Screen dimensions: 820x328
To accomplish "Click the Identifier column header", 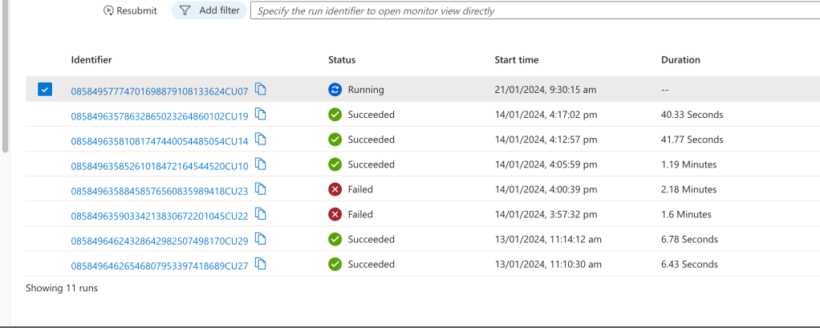I will point(91,60).
